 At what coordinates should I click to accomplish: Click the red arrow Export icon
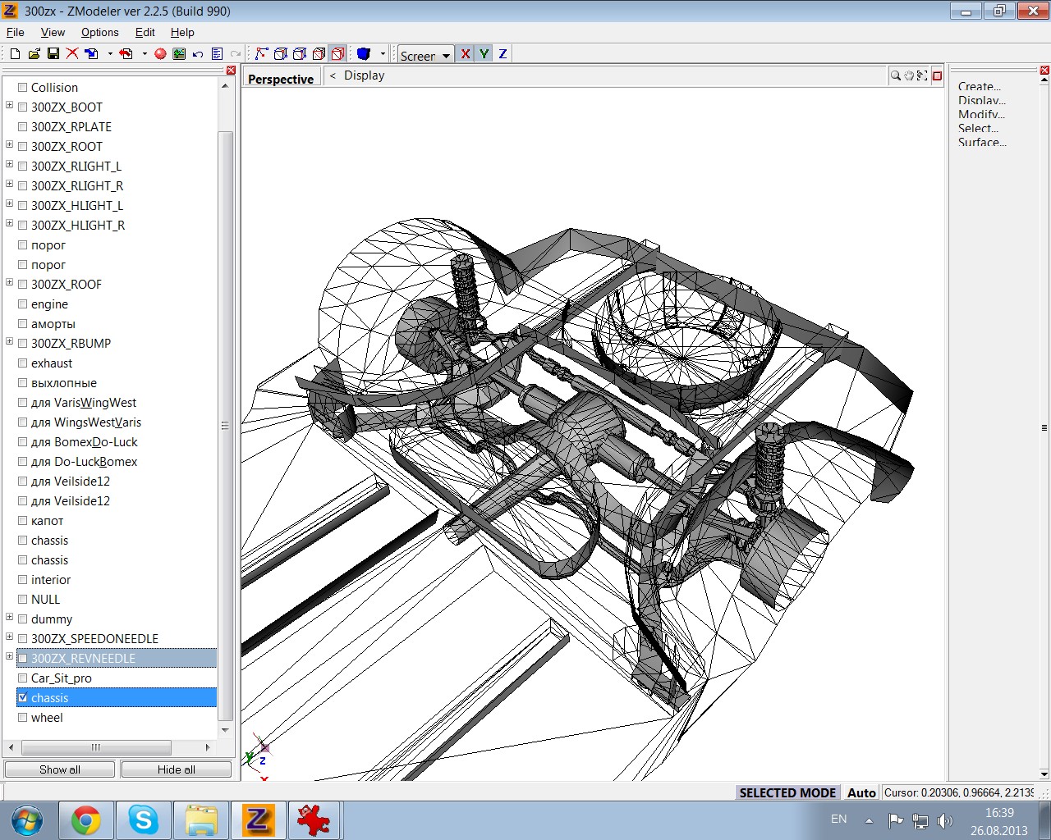pyautogui.click(x=126, y=54)
